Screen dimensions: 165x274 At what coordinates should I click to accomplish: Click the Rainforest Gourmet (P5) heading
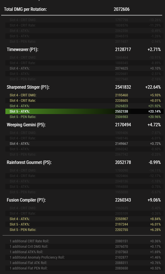(29, 162)
